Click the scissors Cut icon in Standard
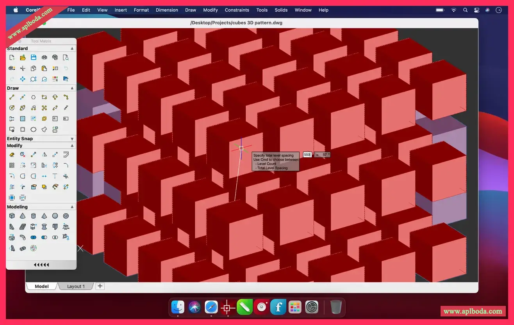Screen dimensions: 514x325 23,68
